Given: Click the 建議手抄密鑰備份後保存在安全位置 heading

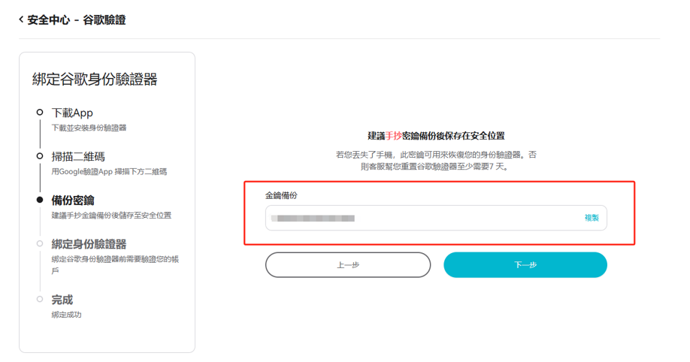Looking at the screenshot, I should pyautogui.click(x=436, y=136).
